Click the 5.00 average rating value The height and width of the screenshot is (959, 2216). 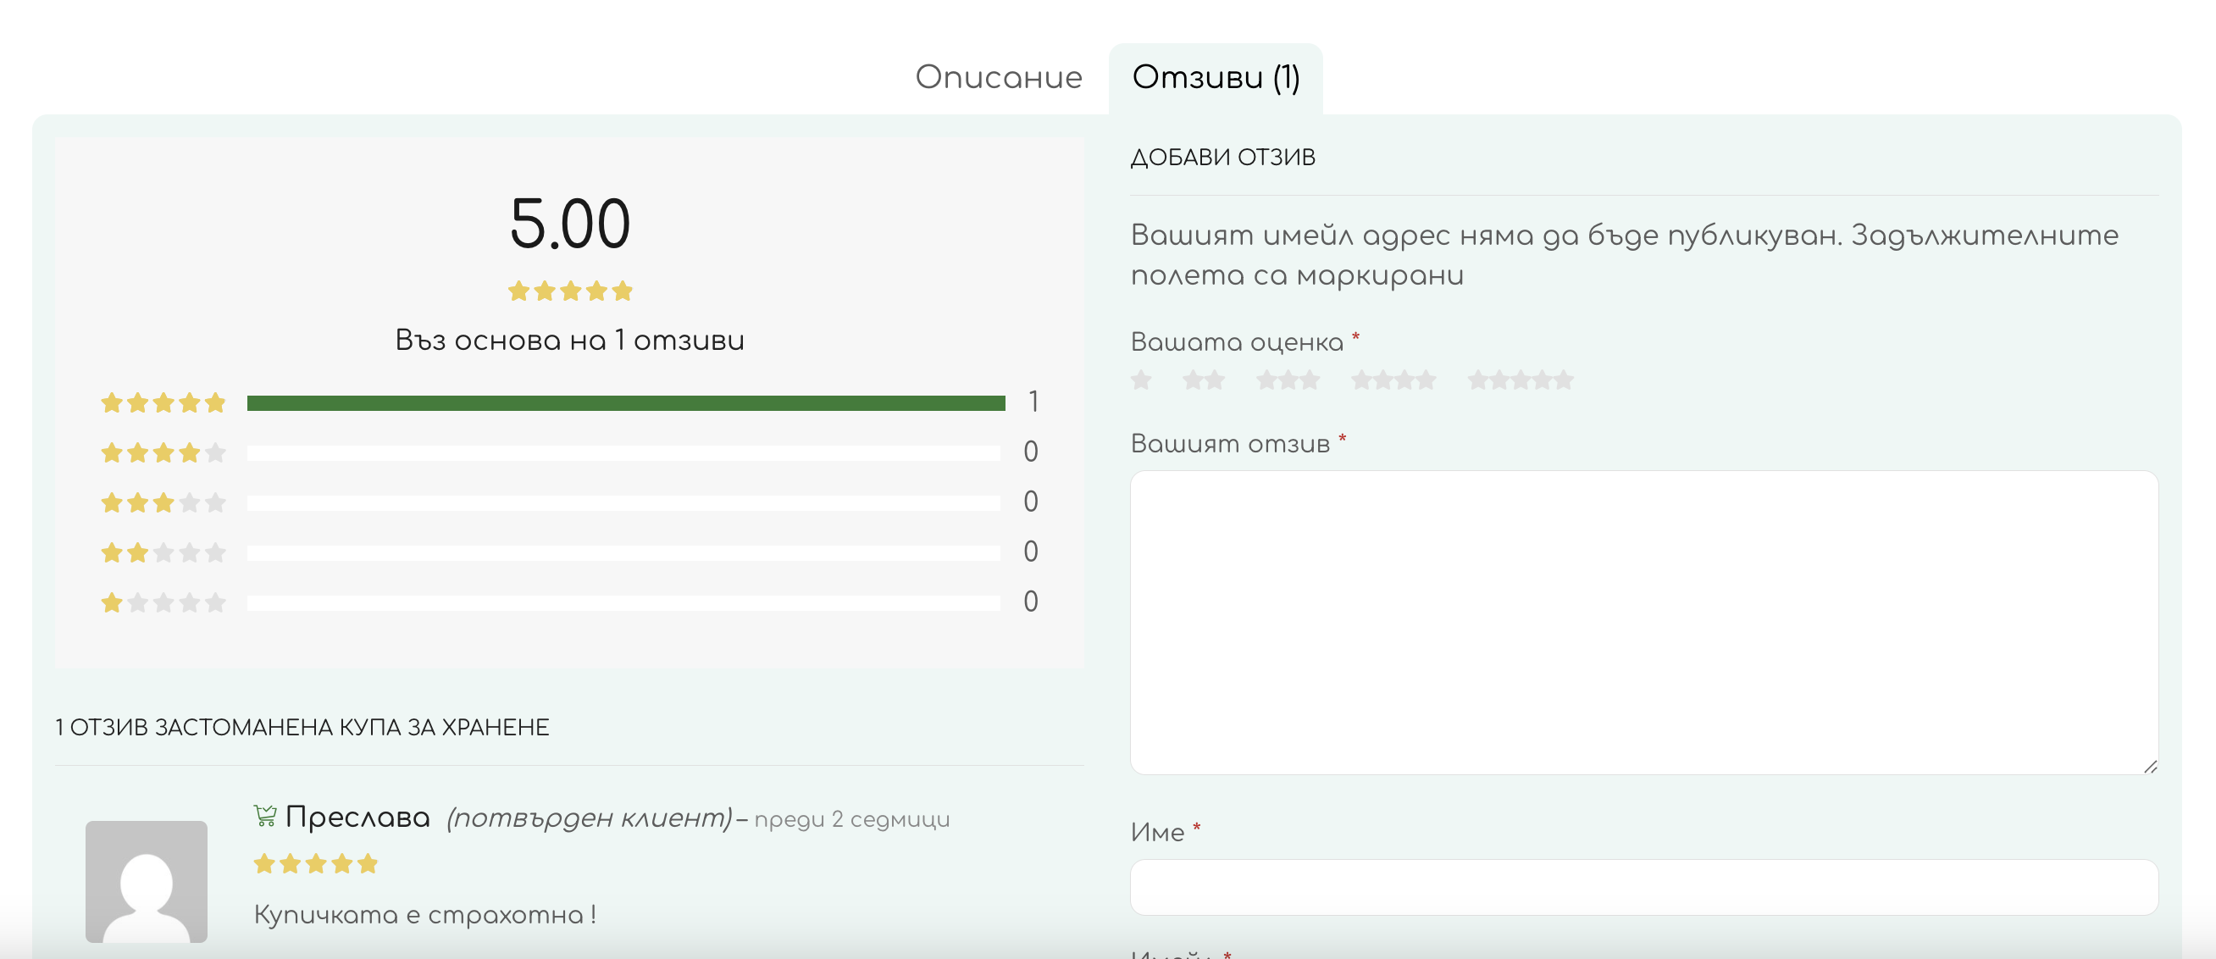point(570,225)
